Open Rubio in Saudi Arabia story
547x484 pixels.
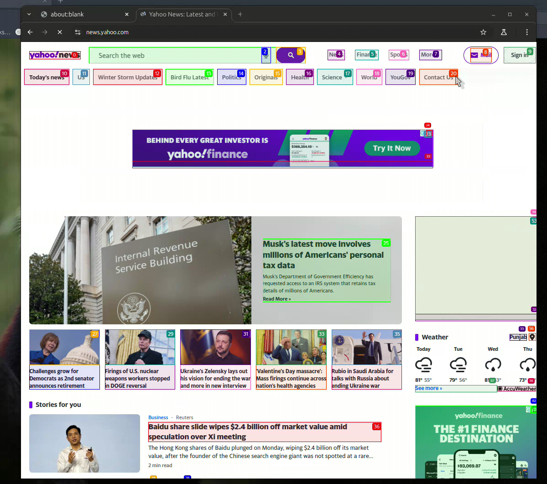coord(367,359)
